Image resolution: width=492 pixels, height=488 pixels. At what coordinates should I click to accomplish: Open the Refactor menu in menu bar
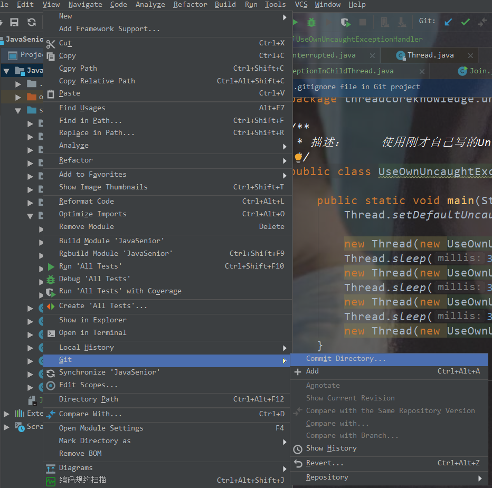190,5
